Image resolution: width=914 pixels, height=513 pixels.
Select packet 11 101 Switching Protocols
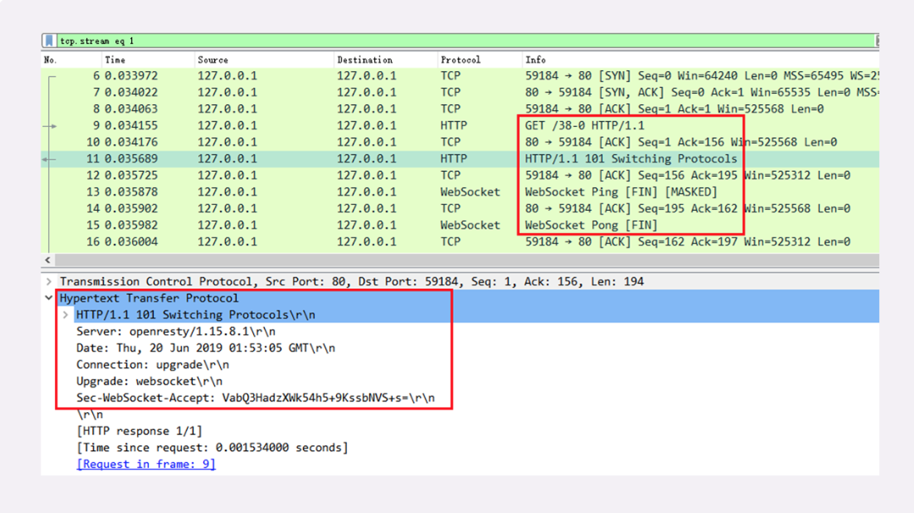click(x=460, y=158)
